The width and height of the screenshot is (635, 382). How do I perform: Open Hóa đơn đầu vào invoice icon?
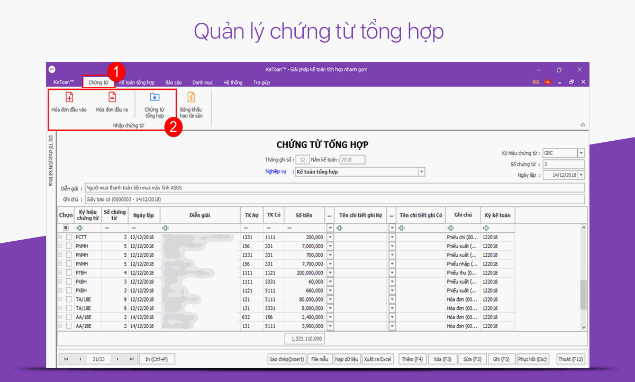point(69,97)
